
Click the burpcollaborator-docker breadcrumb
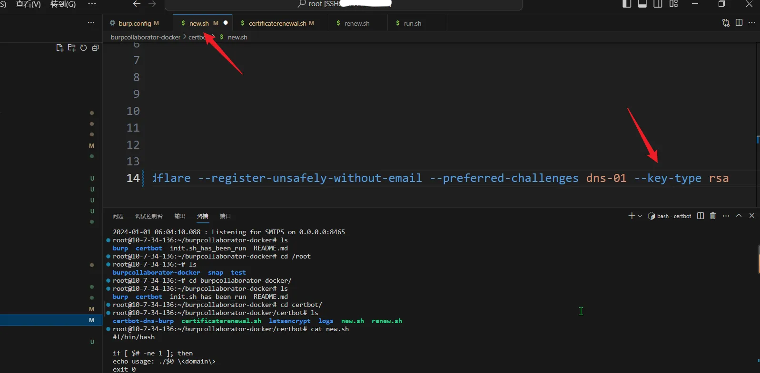coord(145,37)
